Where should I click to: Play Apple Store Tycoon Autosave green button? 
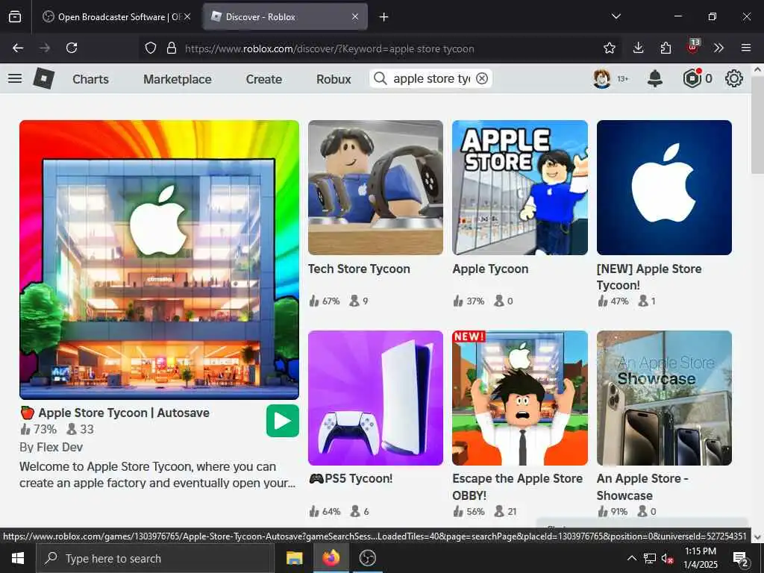point(283,421)
